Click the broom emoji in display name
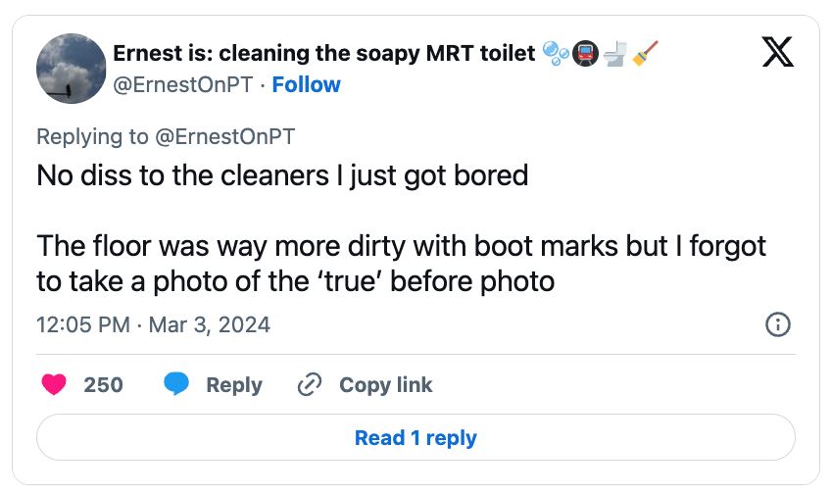Image resolution: width=831 pixels, height=494 pixels. (644, 54)
